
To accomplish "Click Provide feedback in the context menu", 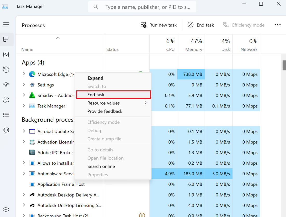I will click(105, 111).
